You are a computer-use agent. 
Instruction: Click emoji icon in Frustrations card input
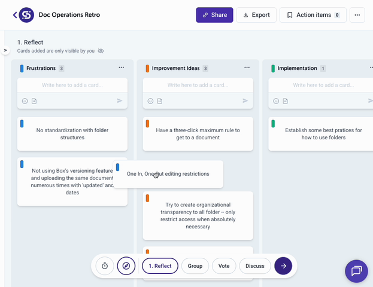(x=25, y=101)
